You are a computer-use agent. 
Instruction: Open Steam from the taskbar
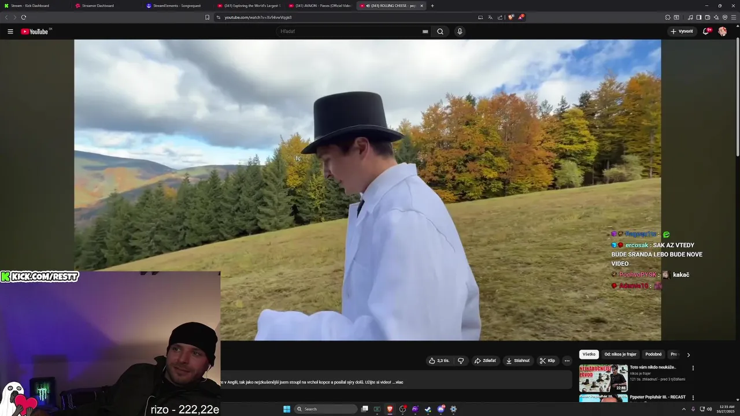428,409
